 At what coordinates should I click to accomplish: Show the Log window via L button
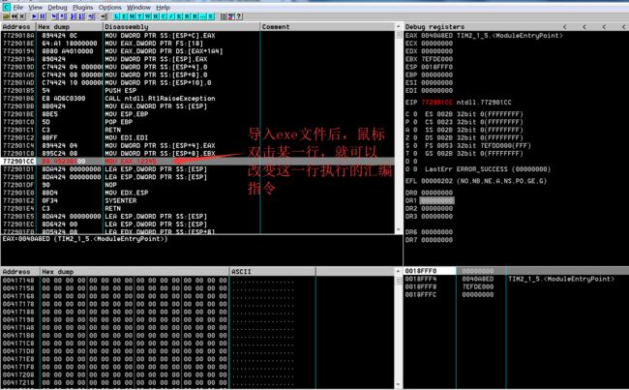pyautogui.click(x=116, y=16)
